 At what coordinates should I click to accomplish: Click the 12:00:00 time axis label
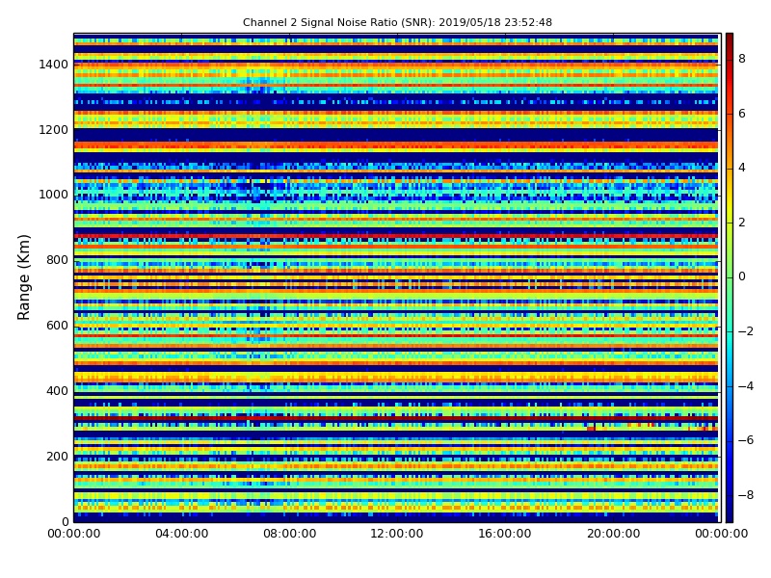[397, 534]
